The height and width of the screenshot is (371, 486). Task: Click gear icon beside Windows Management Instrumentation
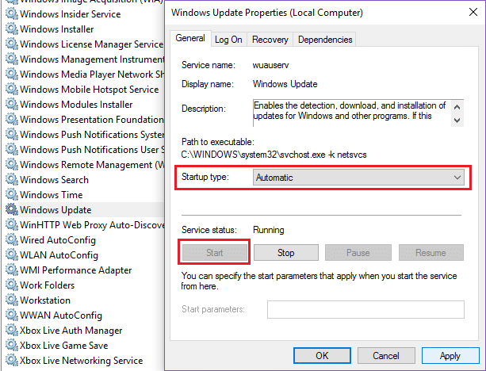(12, 59)
